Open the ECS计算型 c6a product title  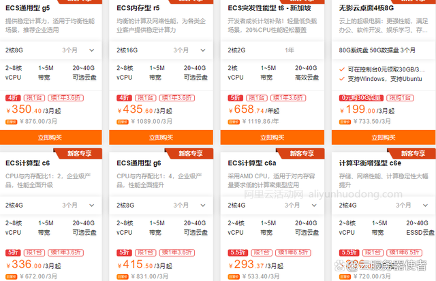click(252, 163)
